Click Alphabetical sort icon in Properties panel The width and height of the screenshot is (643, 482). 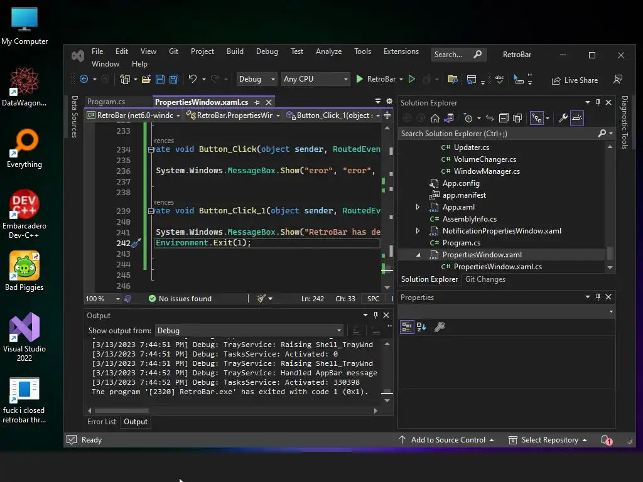click(x=421, y=326)
